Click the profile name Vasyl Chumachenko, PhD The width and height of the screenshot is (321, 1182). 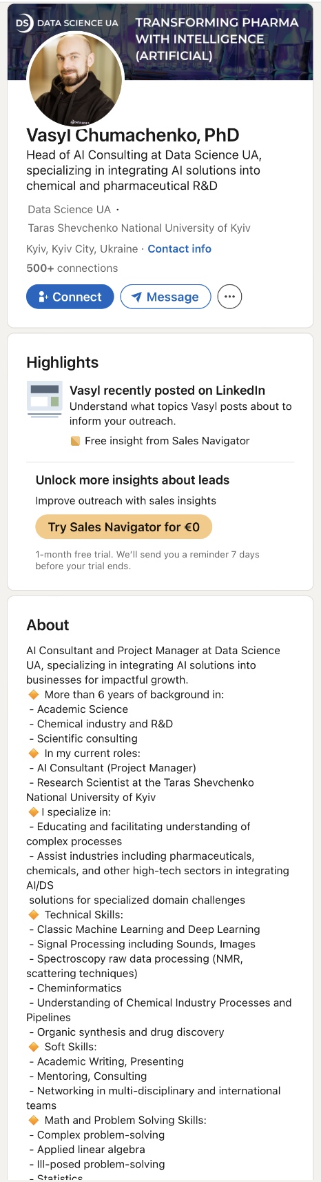pyautogui.click(x=133, y=135)
